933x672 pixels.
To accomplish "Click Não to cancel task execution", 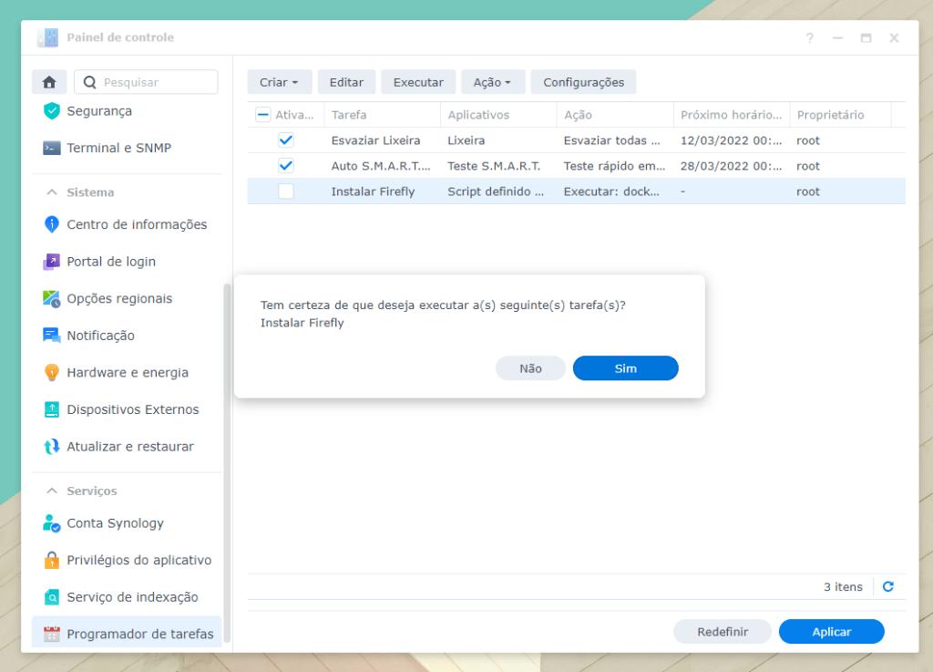I will (530, 368).
